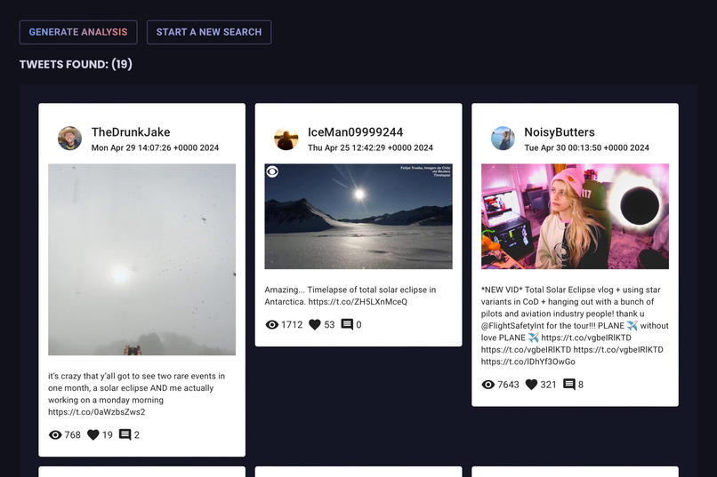
Task: Click the NoisyButters username
Action: point(560,132)
